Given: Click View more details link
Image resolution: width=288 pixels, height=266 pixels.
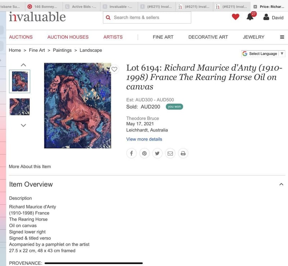Looking at the screenshot, I should click(x=144, y=139).
